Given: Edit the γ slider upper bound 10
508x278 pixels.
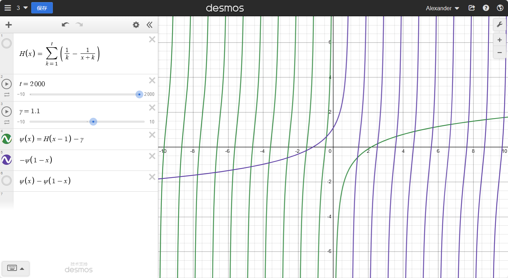Looking at the screenshot, I should [152, 122].
